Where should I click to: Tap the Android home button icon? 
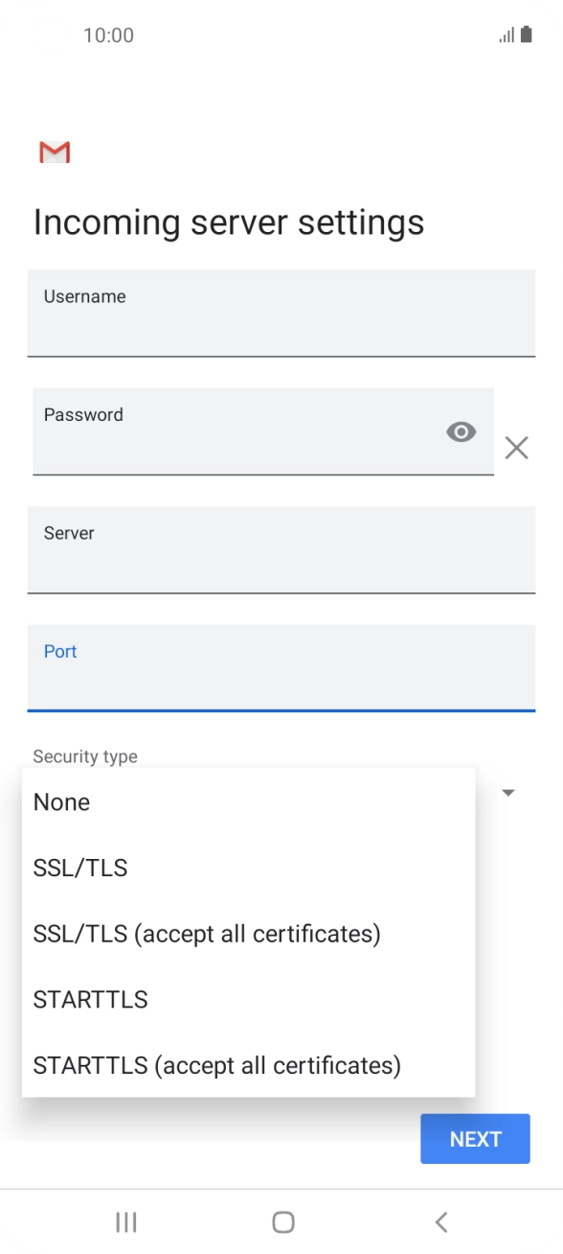[x=282, y=1221]
